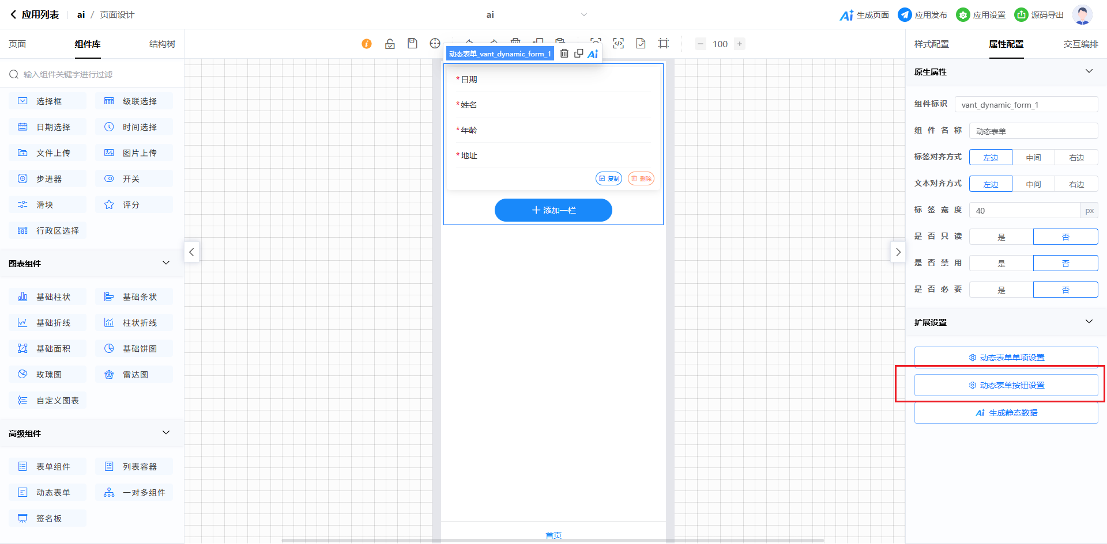Open the ai page dropdown at top center

tap(583, 15)
